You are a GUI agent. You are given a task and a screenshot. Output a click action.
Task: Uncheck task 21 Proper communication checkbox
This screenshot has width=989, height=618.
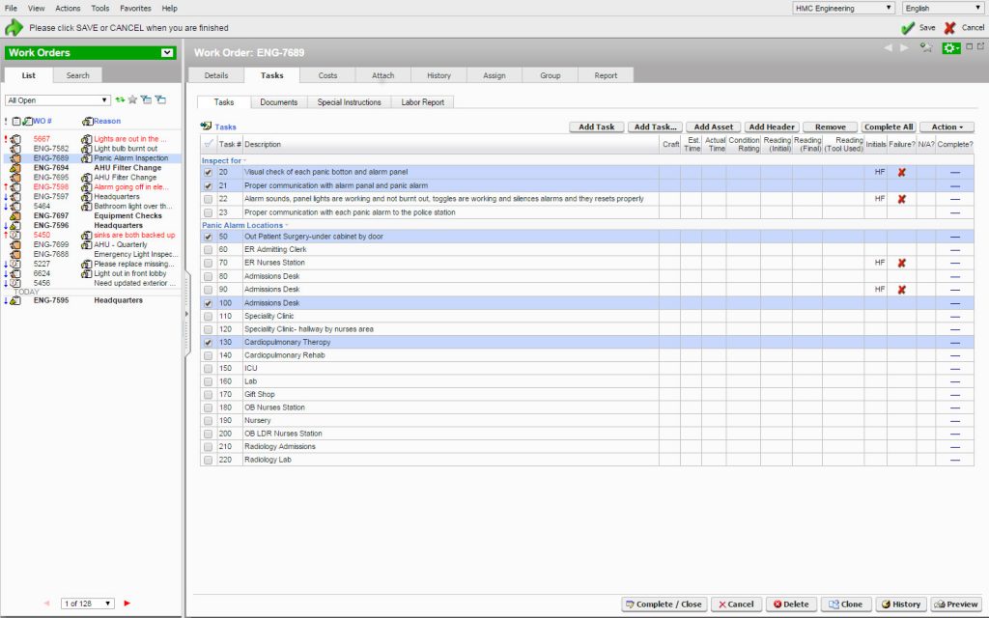209,186
